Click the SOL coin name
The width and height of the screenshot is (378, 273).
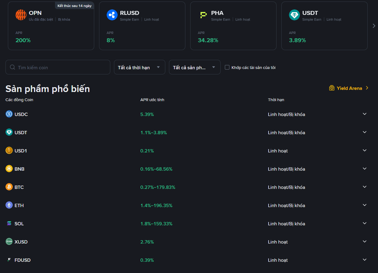pos(19,224)
